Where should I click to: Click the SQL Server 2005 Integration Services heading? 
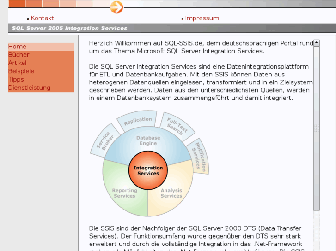[69, 28]
